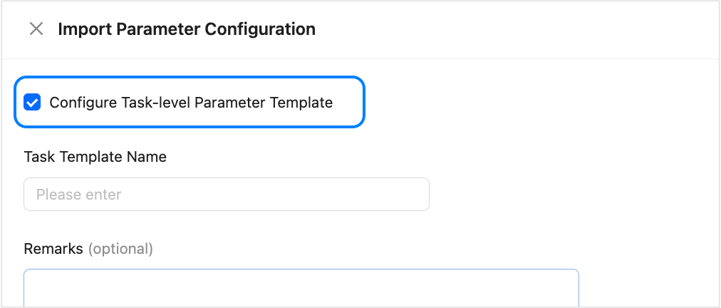Click the X icon beside the title
Image resolution: width=721 pixels, height=308 pixels.
(x=36, y=29)
